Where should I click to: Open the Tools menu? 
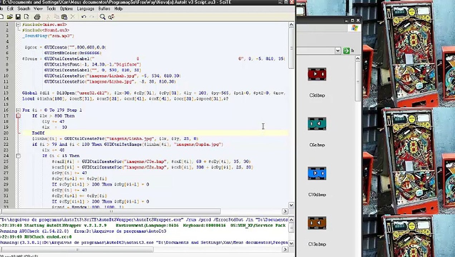click(x=51, y=9)
